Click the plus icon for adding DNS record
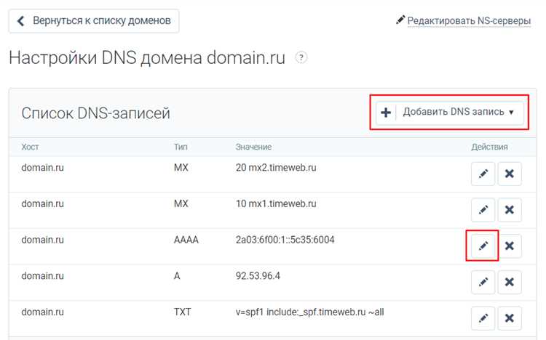Screen dimensions: 546x340 [386, 113]
